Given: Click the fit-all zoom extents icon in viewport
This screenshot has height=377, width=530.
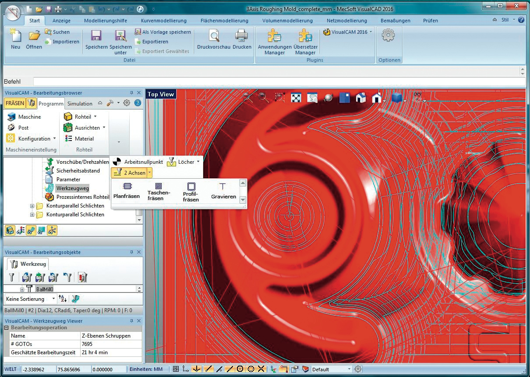Looking at the screenshot, I should (x=297, y=98).
